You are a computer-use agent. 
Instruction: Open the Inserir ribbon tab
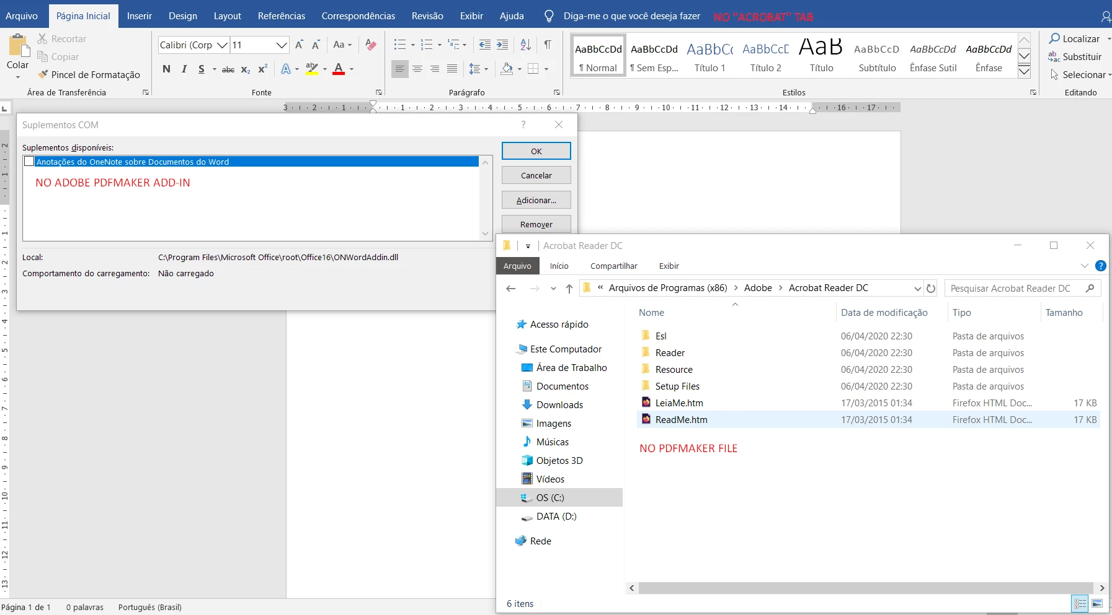click(x=140, y=16)
